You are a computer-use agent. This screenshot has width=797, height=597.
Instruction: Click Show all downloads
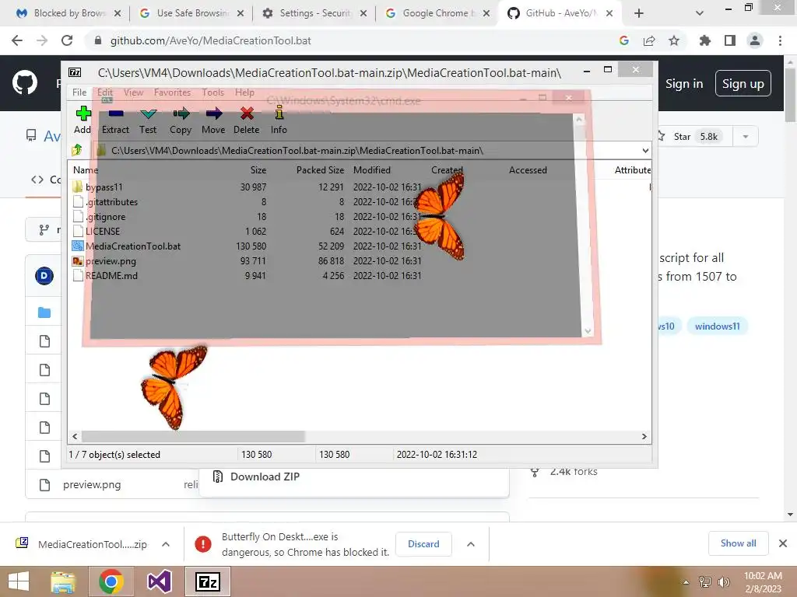(738, 543)
